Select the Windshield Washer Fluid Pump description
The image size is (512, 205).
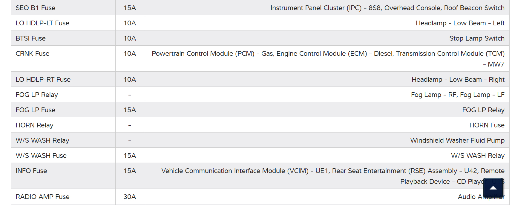[x=457, y=141]
